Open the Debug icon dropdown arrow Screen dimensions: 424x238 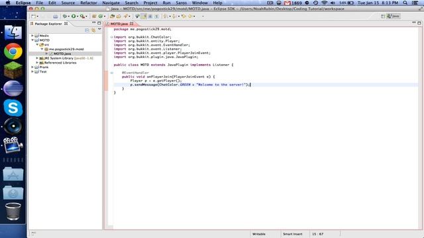click(x=69, y=17)
